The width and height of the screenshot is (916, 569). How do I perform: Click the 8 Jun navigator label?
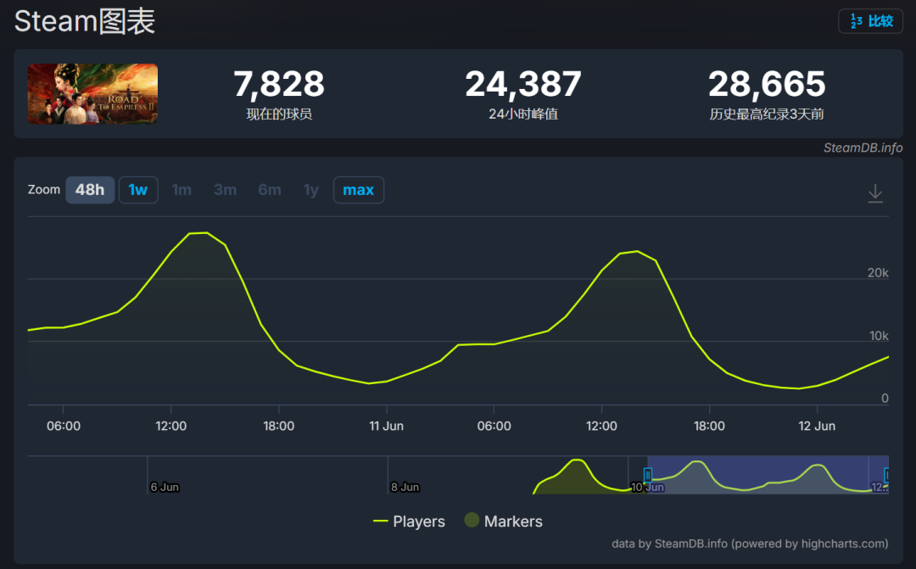(x=405, y=487)
